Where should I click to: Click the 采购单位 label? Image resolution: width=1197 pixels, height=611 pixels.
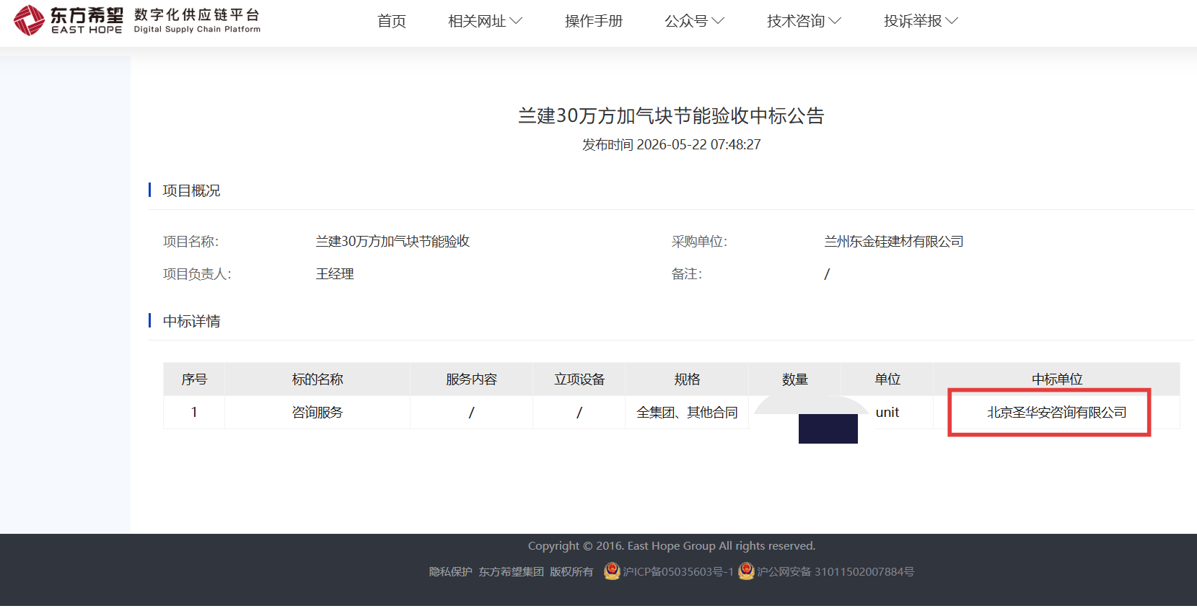tap(699, 242)
